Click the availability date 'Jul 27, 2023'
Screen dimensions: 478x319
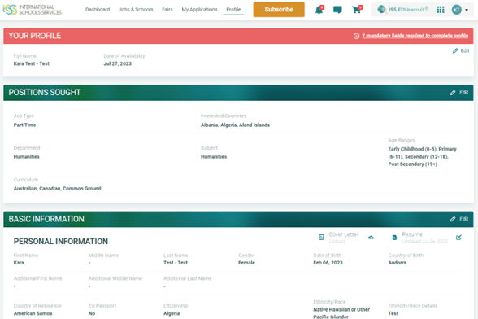point(117,63)
